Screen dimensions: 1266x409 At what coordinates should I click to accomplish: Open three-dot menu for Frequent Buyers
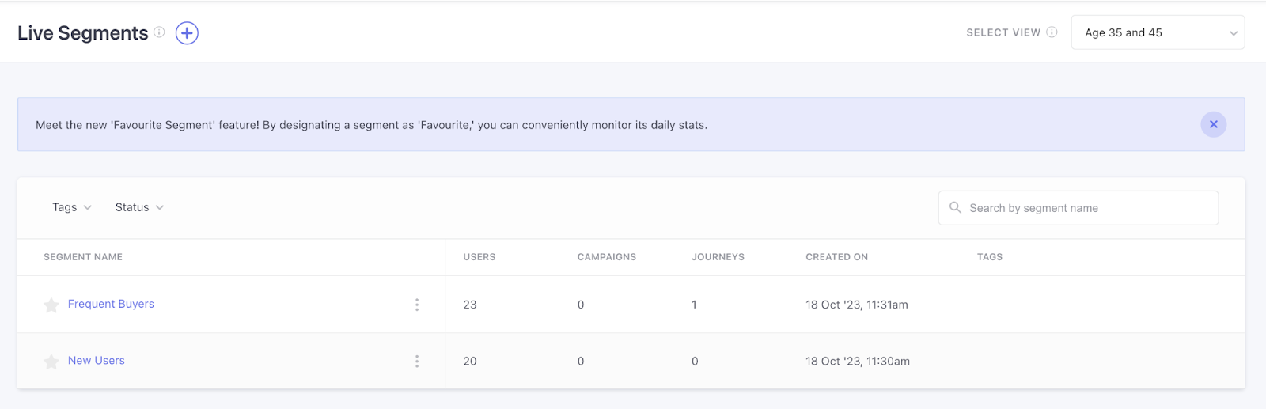point(417,305)
